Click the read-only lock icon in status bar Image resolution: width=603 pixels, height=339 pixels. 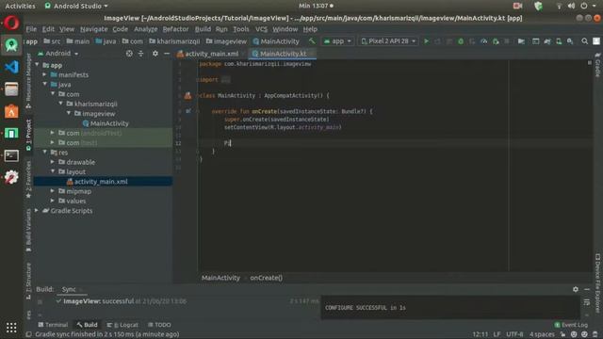coord(562,334)
